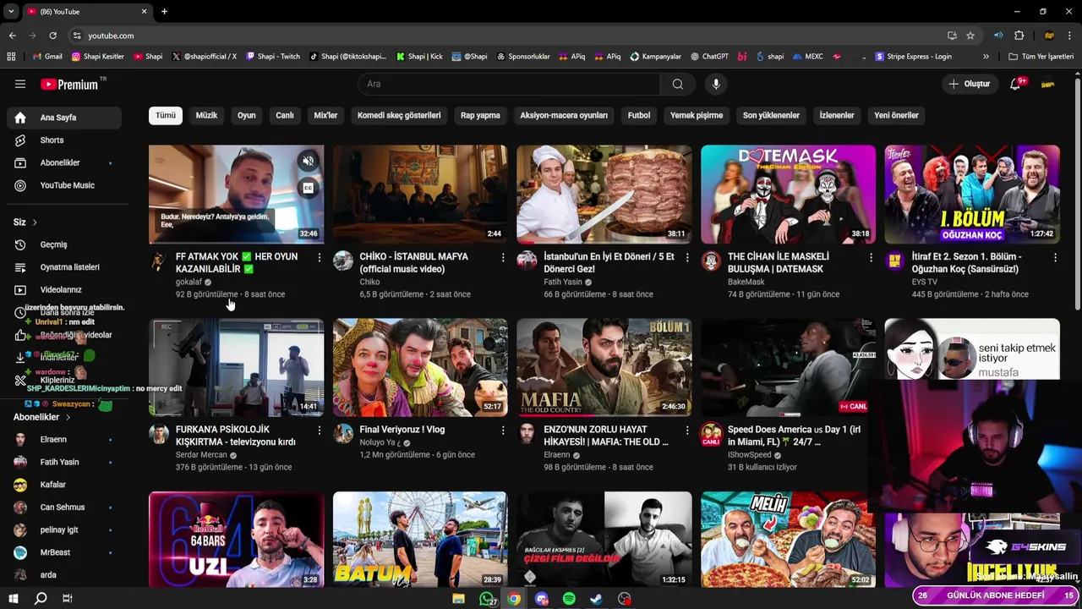Click the Noluyo Ya channel avatar
Image resolution: width=1082 pixels, height=609 pixels.
point(343,433)
